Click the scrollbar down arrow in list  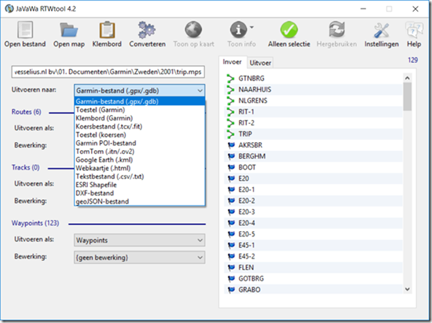(407, 289)
